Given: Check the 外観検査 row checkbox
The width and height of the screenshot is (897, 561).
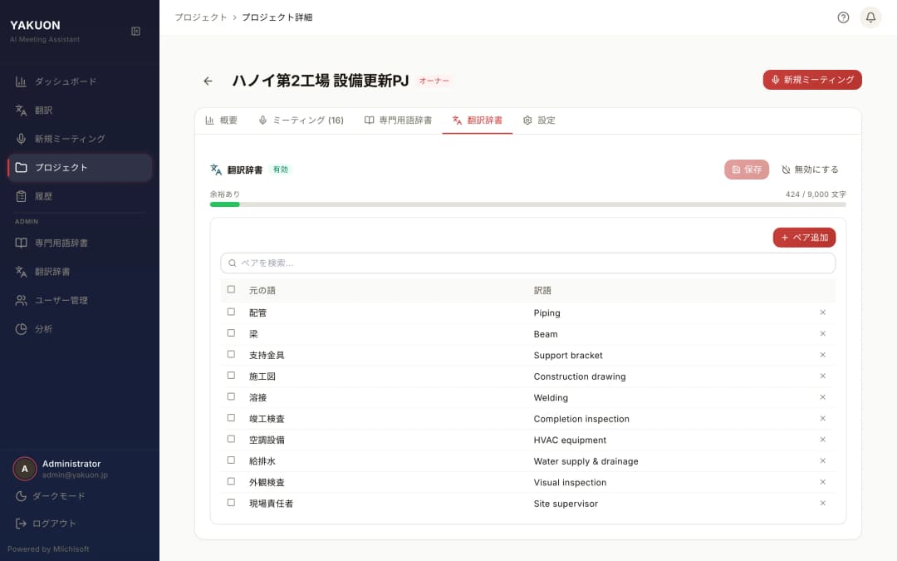Looking at the screenshot, I should [x=231, y=481].
